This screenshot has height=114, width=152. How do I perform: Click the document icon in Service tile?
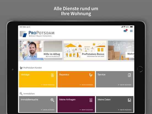point(129,75)
